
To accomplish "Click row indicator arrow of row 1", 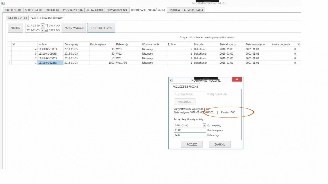I will (10, 63).
